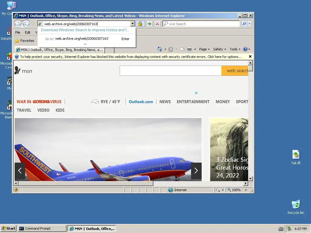Click the RSS Feeds toolbar icon
This screenshot has width=311, height=233.
(x=171, y=49)
